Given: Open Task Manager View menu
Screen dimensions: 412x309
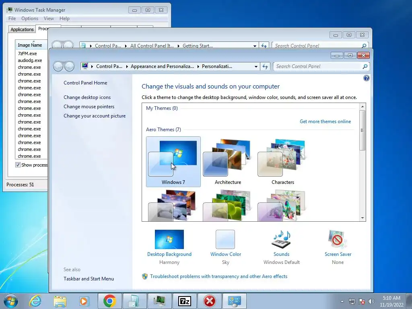Looking at the screenshot, I should coord(49,19).
